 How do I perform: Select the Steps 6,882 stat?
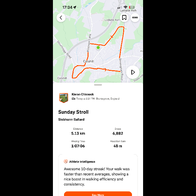[118, 132]
